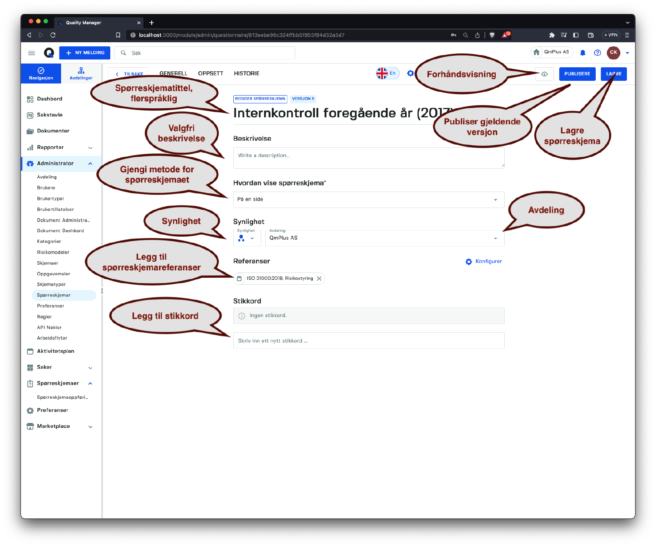Open the Avdeling QmPlus AS dropdown
This screenshot has height=546, width=656.
click(384, 238)
